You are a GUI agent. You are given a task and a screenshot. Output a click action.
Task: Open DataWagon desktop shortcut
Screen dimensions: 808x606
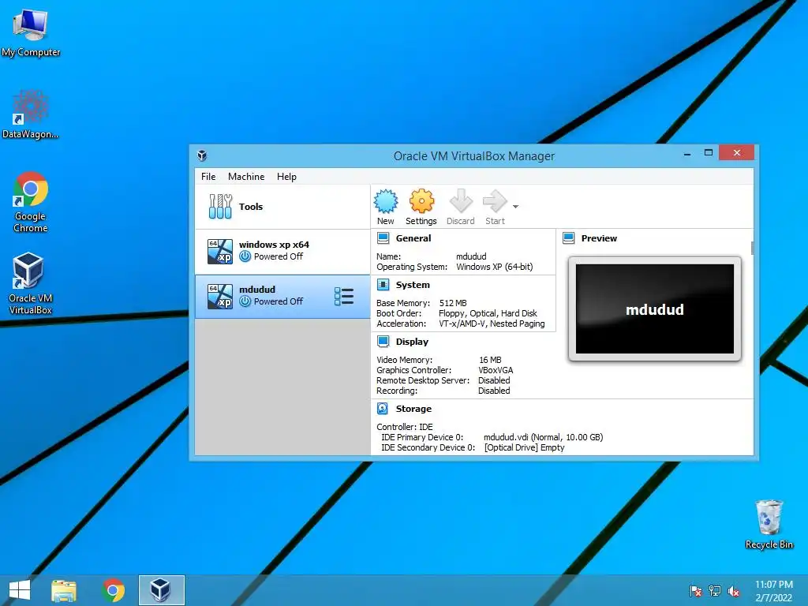31,114
